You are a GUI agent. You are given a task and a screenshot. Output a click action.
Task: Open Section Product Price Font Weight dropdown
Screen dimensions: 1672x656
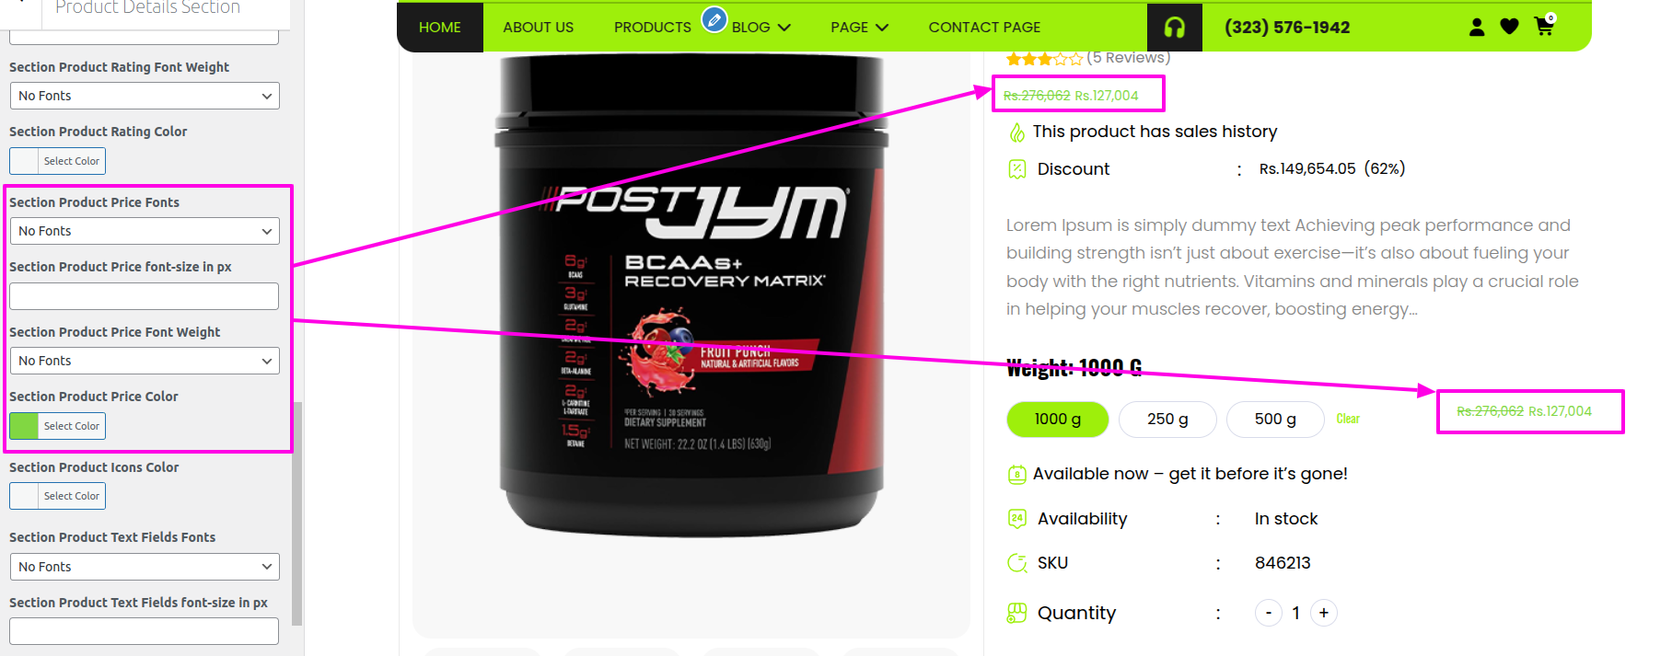click(x=145, y=361)
